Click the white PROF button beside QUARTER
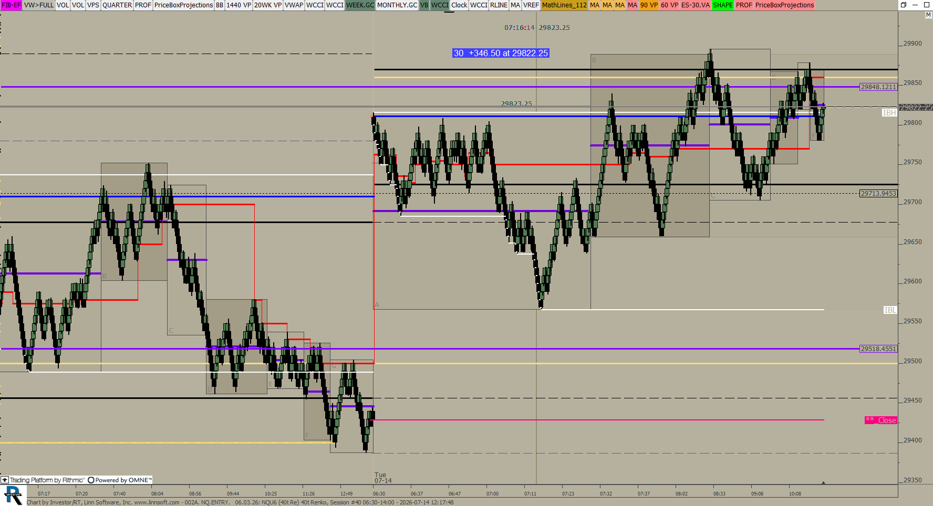This screenshot has width=933, height=506. click(143, 5)
